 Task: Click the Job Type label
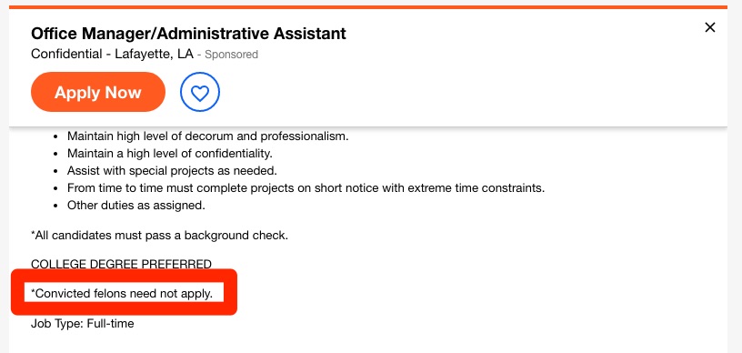pyautogui.click(x=56, y=324)
